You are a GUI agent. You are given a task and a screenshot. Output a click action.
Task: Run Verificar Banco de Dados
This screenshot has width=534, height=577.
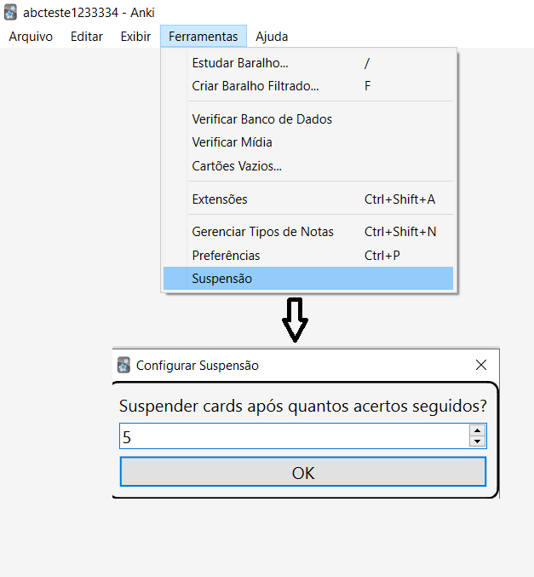(x=262, y=119)
